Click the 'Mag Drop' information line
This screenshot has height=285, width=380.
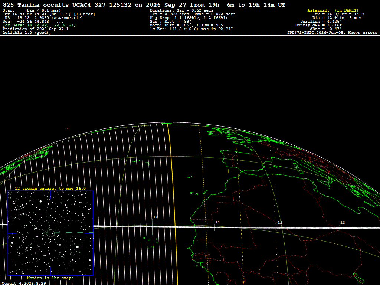point(189,18)
